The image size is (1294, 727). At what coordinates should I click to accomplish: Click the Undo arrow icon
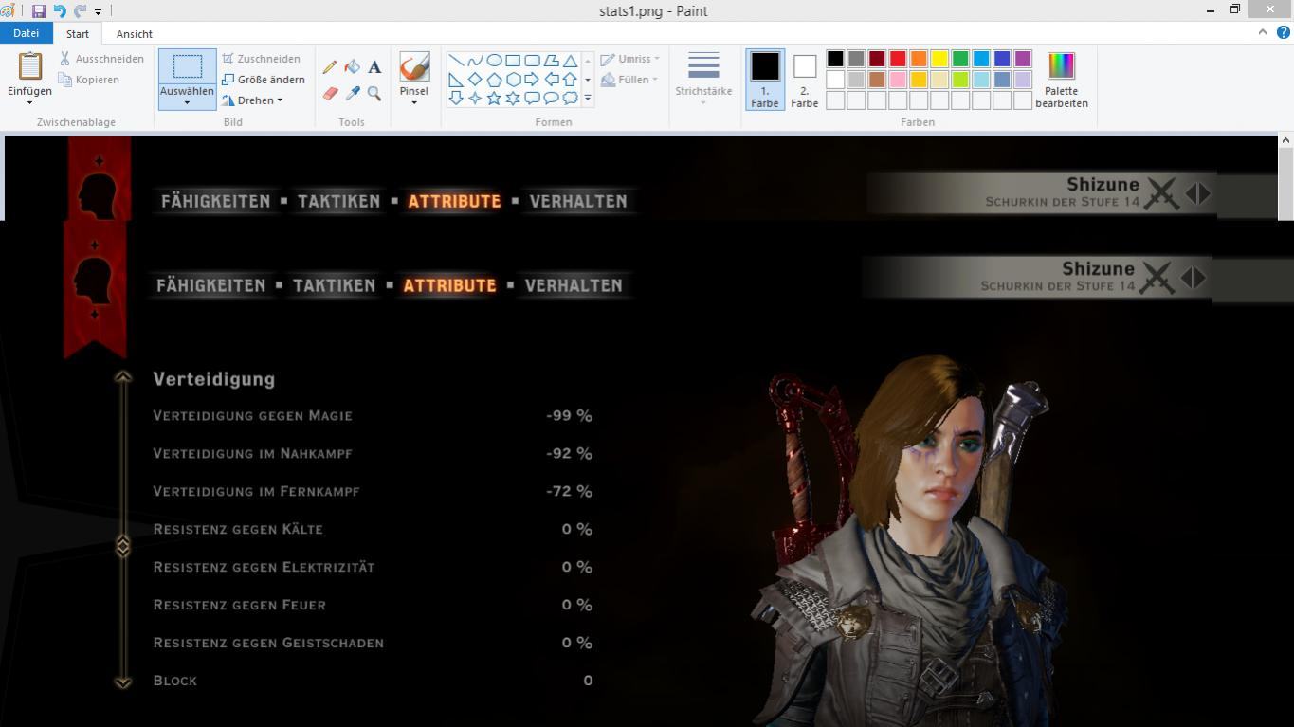tap(60, 11)
